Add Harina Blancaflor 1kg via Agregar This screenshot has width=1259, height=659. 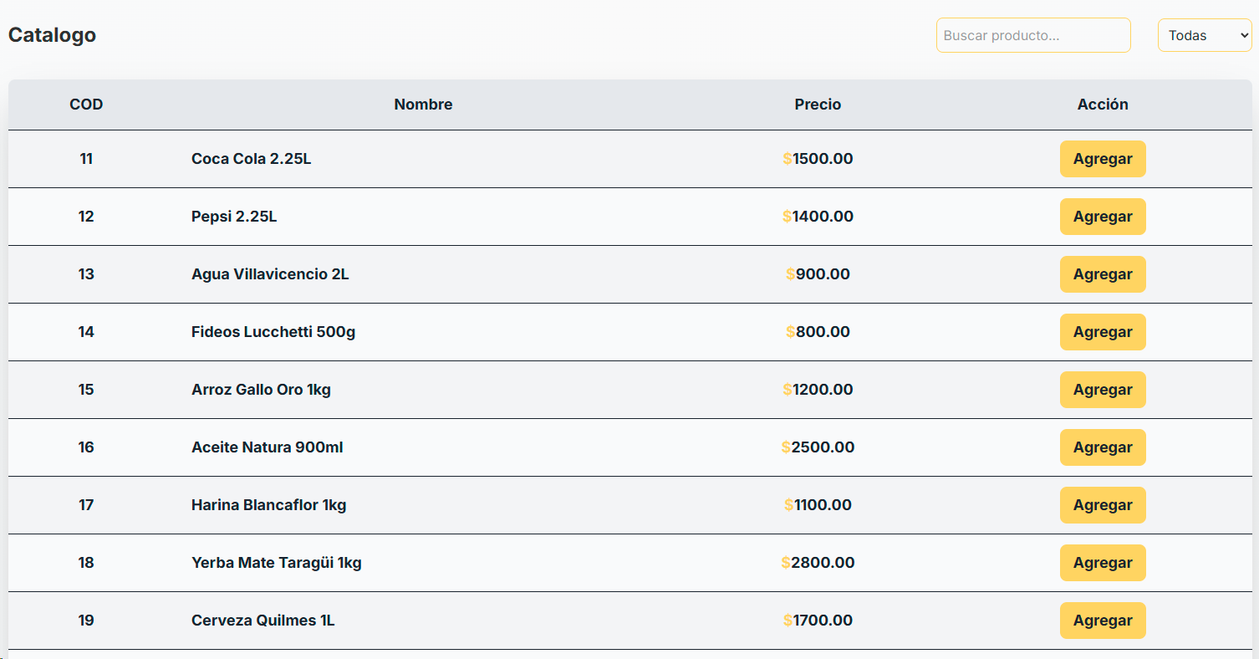tap(1103, 505)
